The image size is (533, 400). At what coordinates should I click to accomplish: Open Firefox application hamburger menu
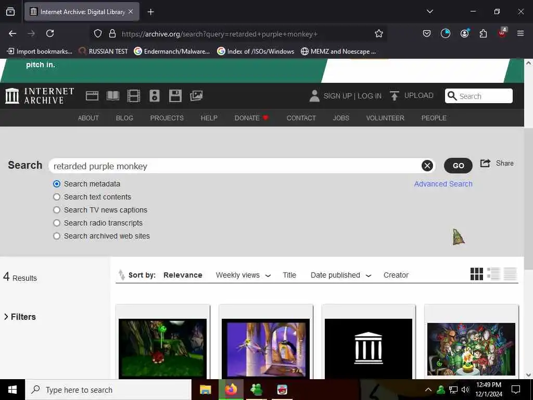click(x=521, y=33)
